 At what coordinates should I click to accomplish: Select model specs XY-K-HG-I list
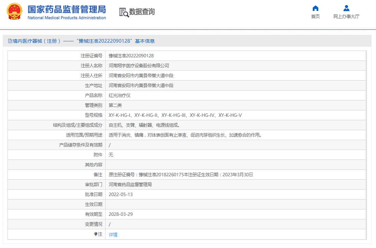[x=175, y=115]
